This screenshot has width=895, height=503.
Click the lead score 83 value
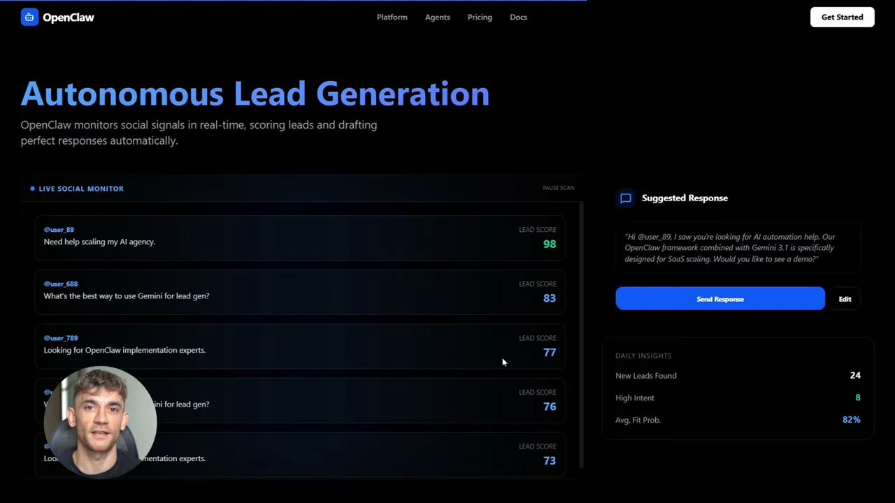550,298
